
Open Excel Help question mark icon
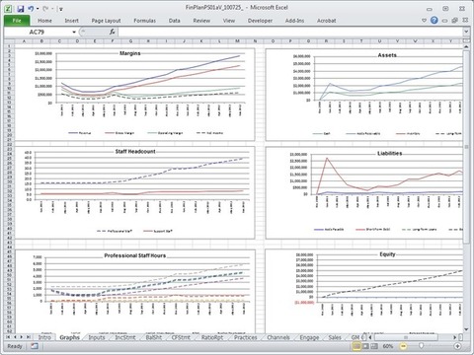[434, 21]
